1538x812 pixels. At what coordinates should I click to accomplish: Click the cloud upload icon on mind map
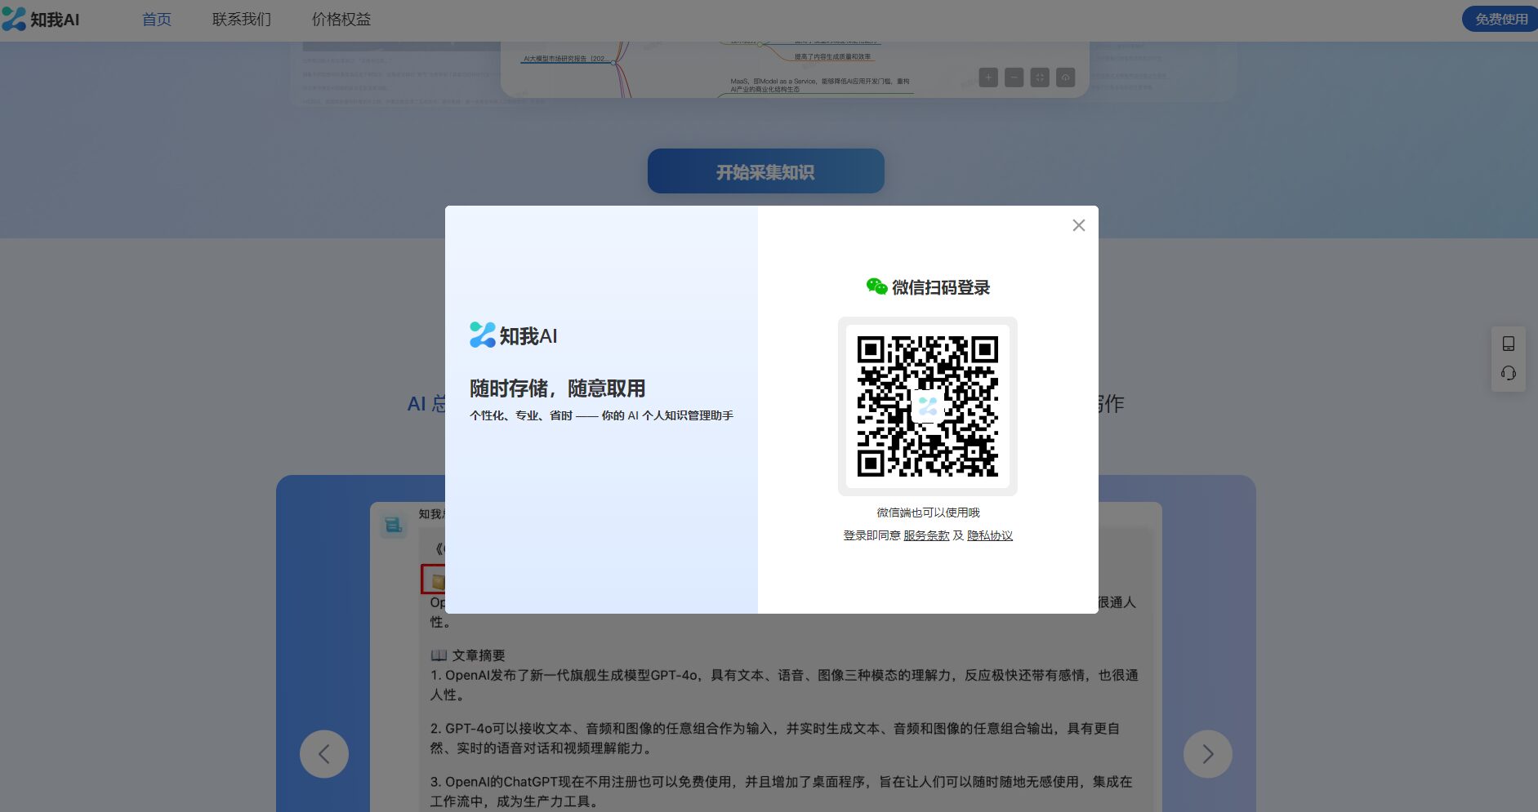1065,78
